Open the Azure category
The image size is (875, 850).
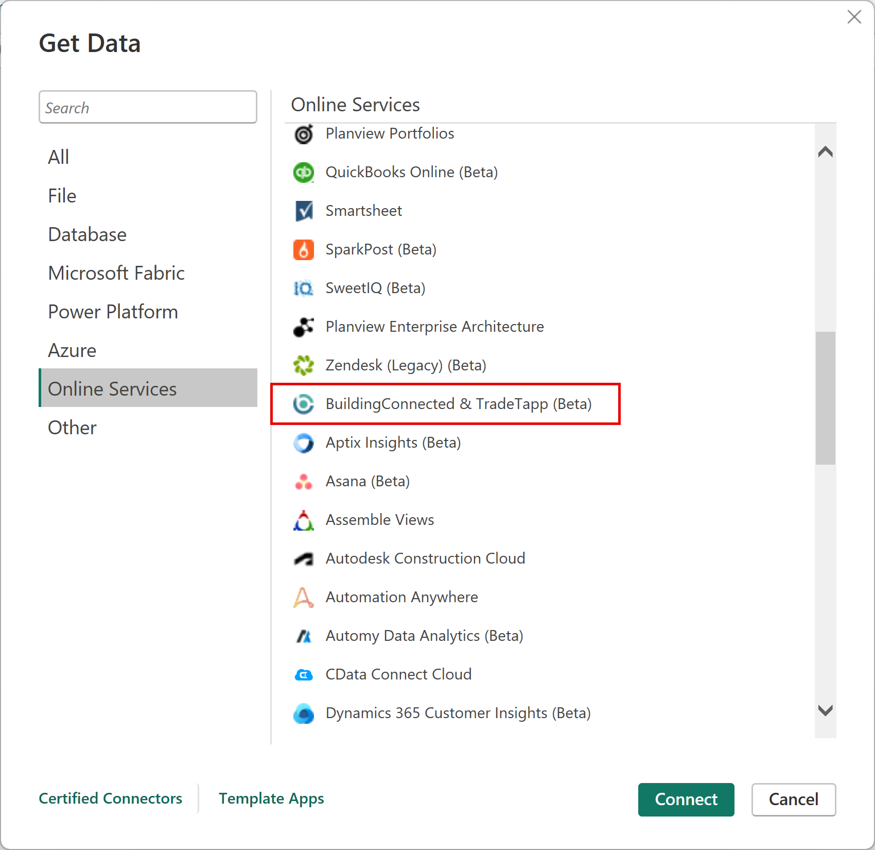click(72, 350)
